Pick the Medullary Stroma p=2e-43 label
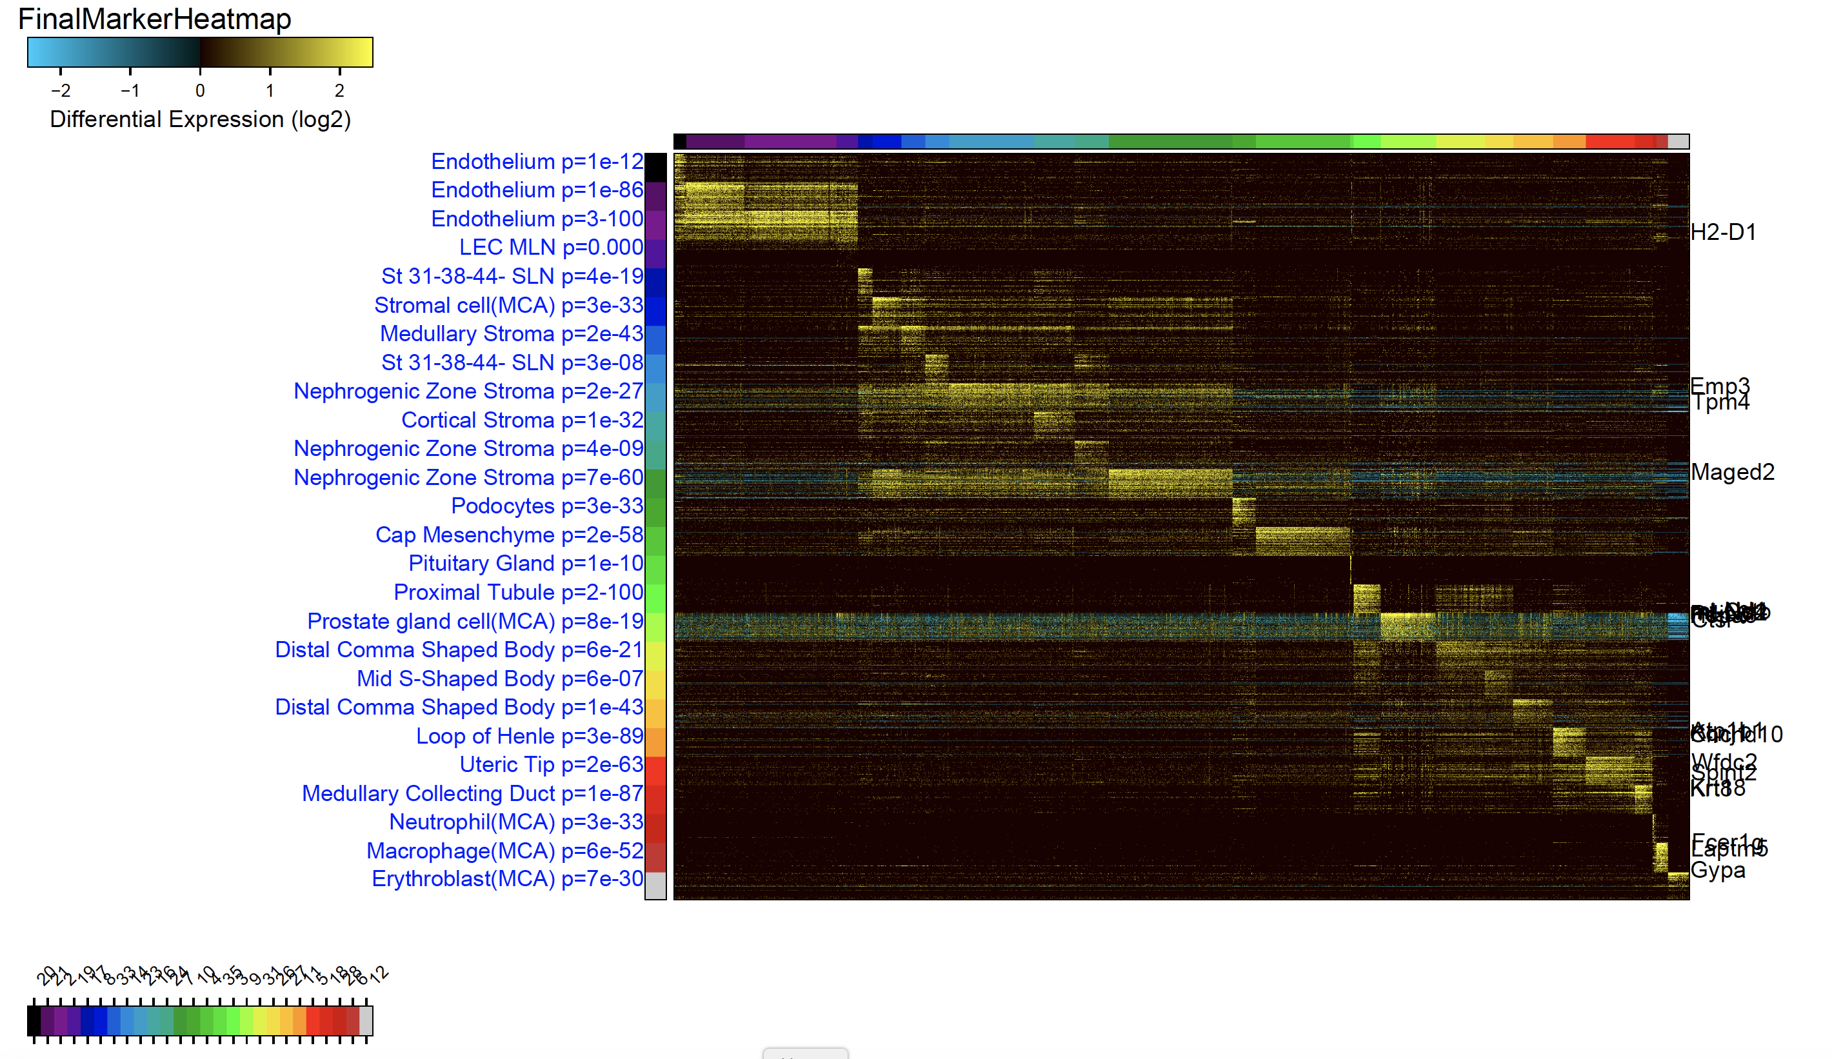1832x1059 pixels. coord(512,333)
